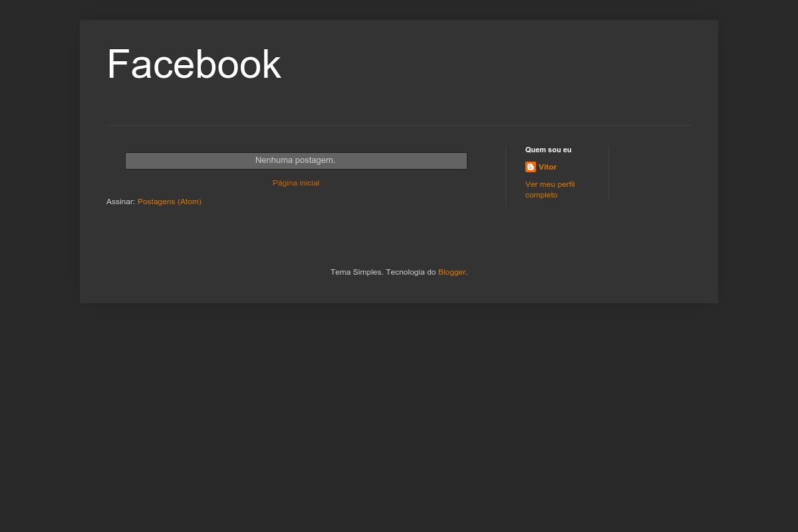The height and width of the screenshot is (532, 798).
Task: Select the 'Nenhuma postagem.' message
Action: point(296,161)
